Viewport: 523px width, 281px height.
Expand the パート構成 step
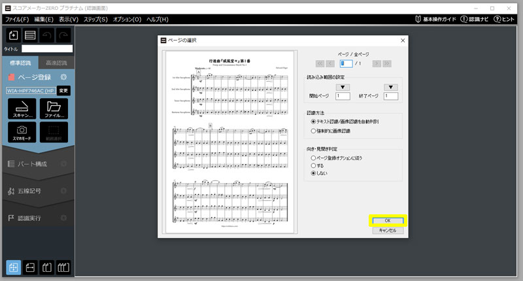[32, 163]
